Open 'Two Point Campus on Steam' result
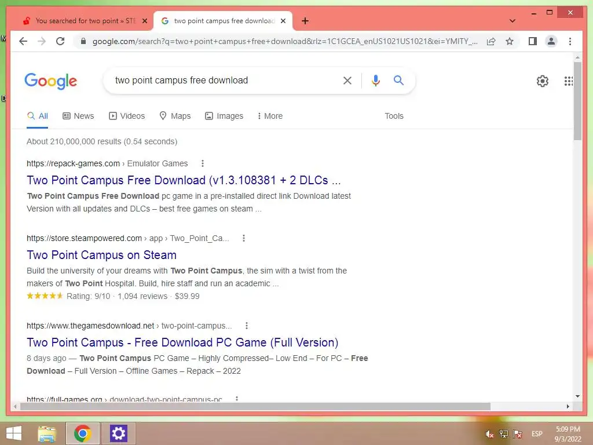 click(101, 255)
